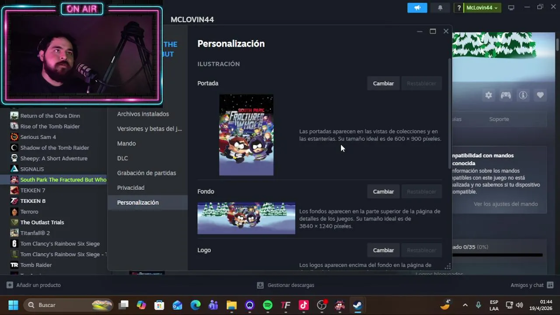The image size is (560, 315).
Task: Click the library page right scrollbar
Action: click(x=557, y=45)
